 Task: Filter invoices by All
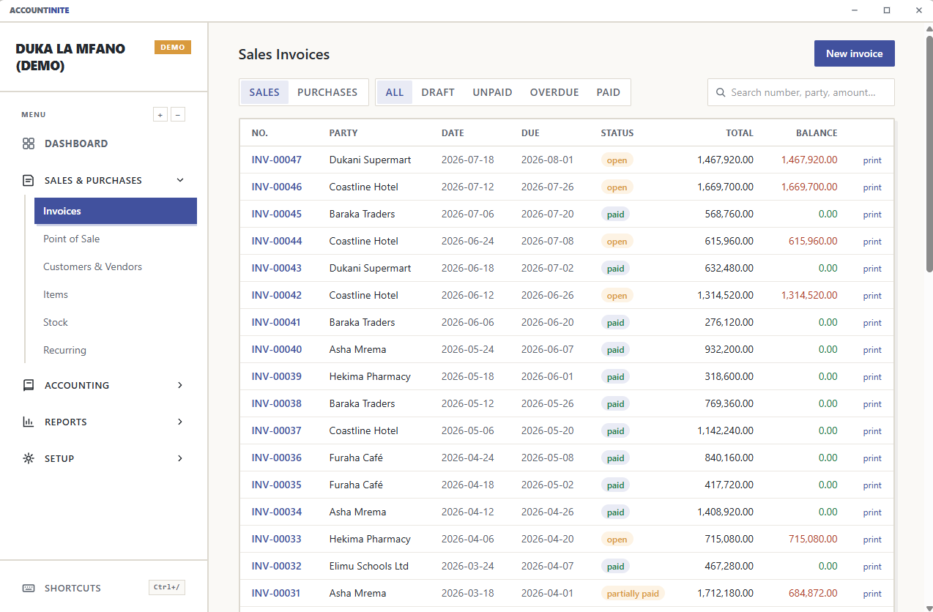(x=395, y=92)
